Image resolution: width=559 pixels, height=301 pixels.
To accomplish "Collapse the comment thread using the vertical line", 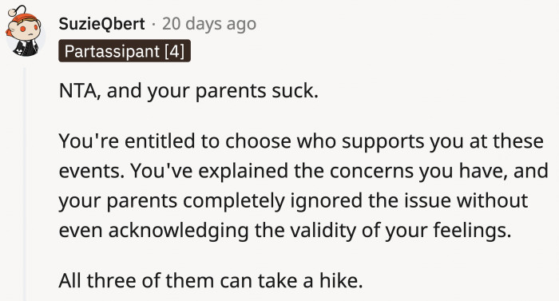I will 25,184.
